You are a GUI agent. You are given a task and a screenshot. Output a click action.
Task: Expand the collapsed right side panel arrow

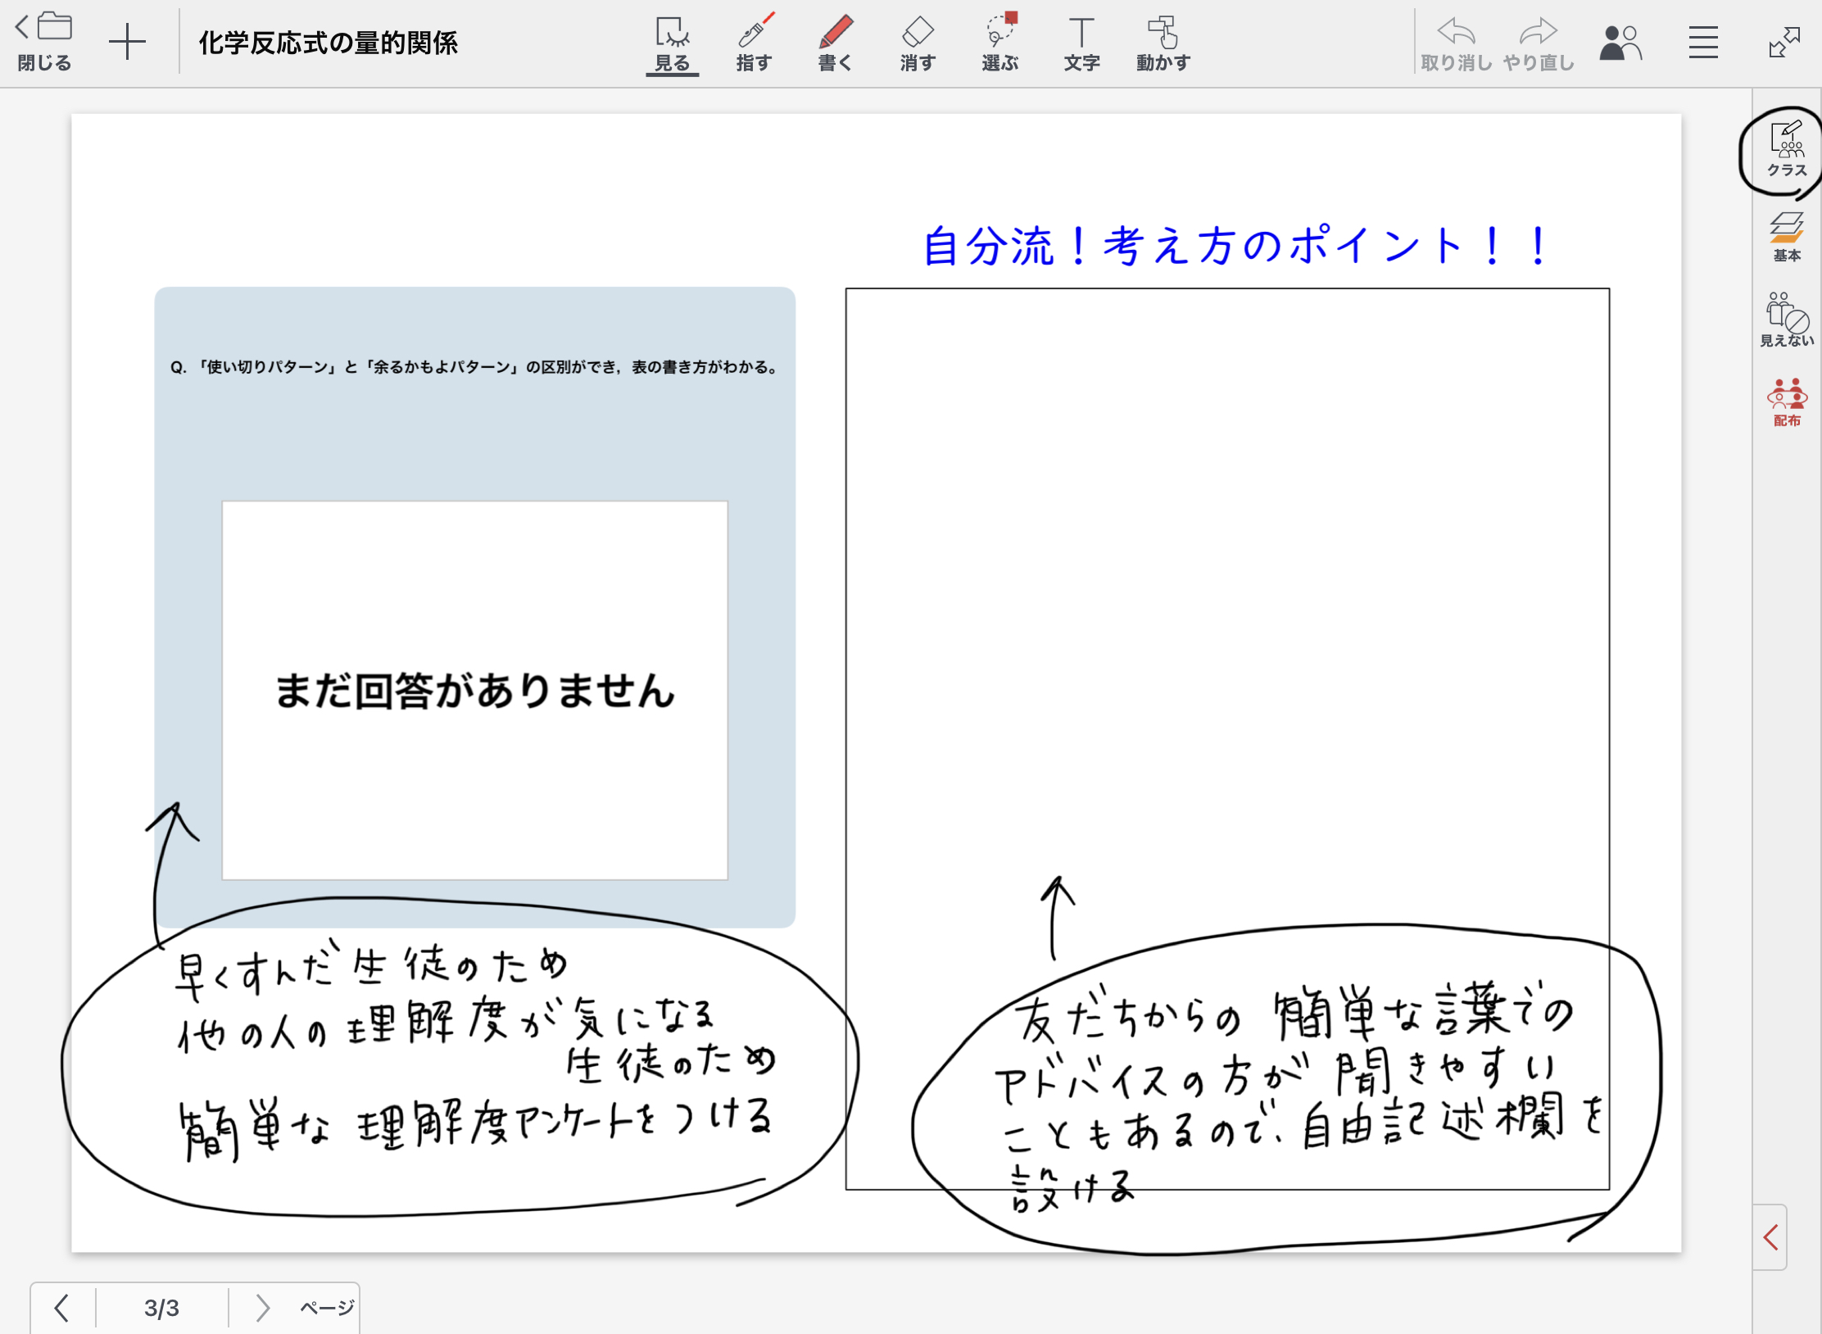1770,1236
